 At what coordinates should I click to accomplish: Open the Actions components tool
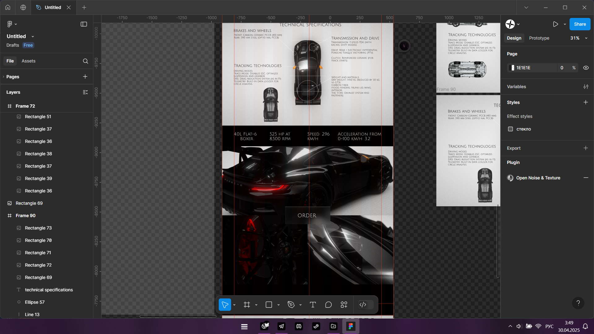click(344, 305)
